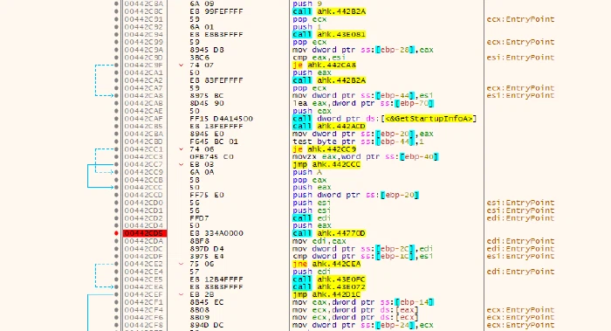Set breakpoint via dot beside 00442C8C
This screenshot has height=331, width=611.
point(116,11)
